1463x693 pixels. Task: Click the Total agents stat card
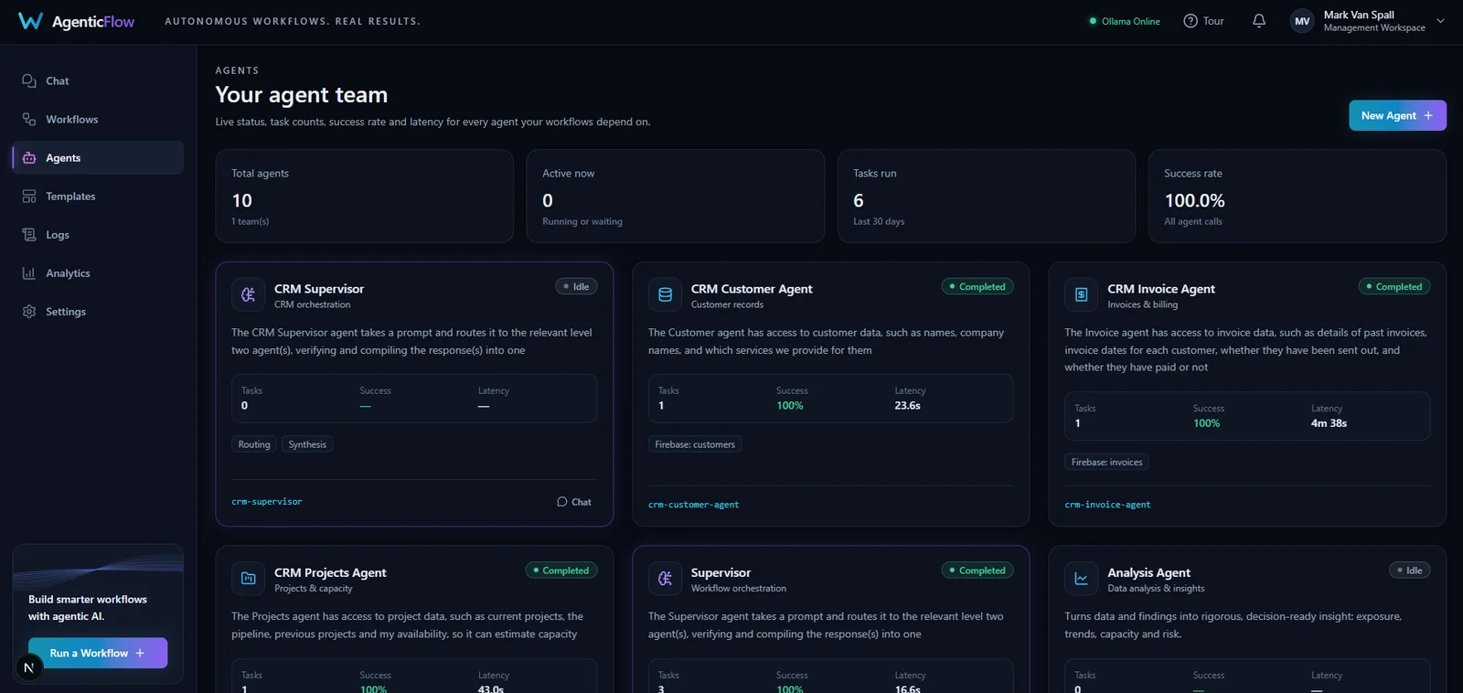pos(364,196)
